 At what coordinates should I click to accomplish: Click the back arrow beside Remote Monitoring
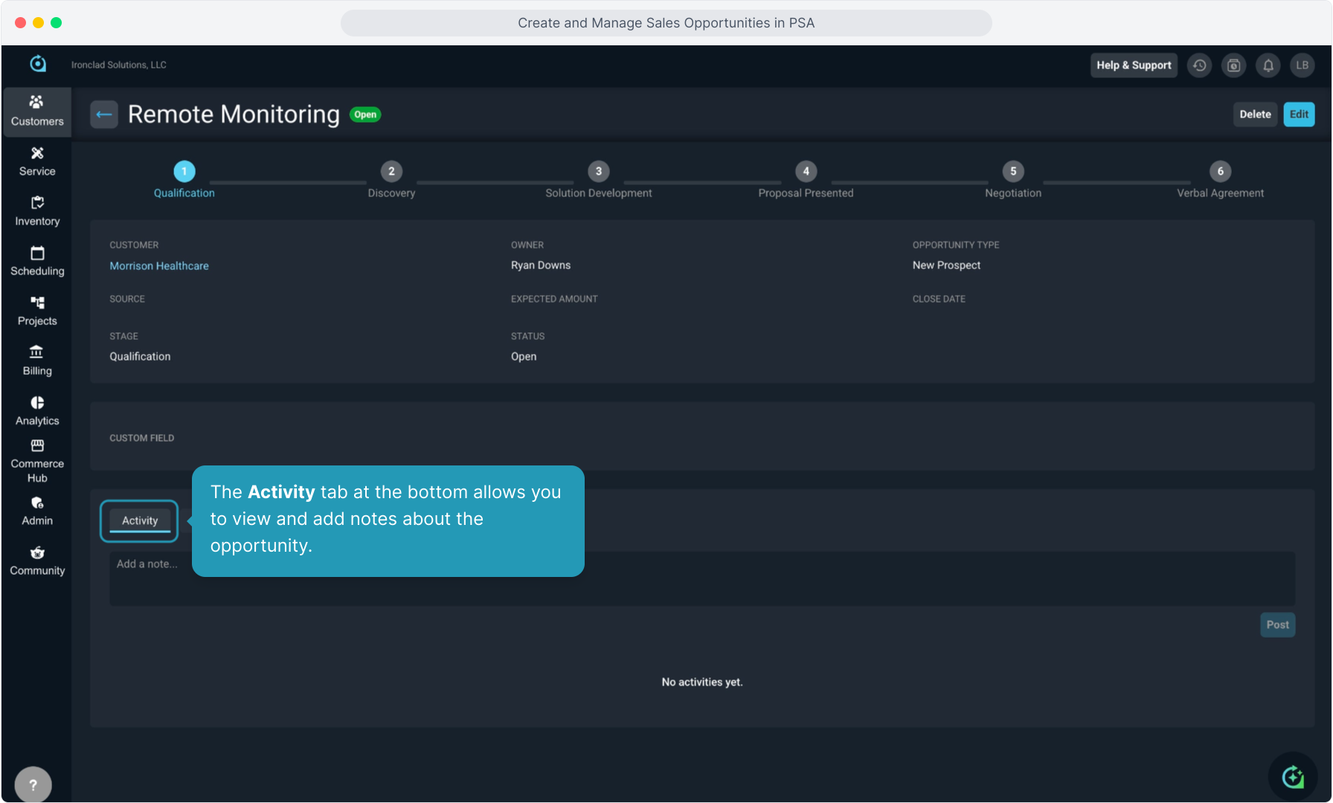[104, 115]
